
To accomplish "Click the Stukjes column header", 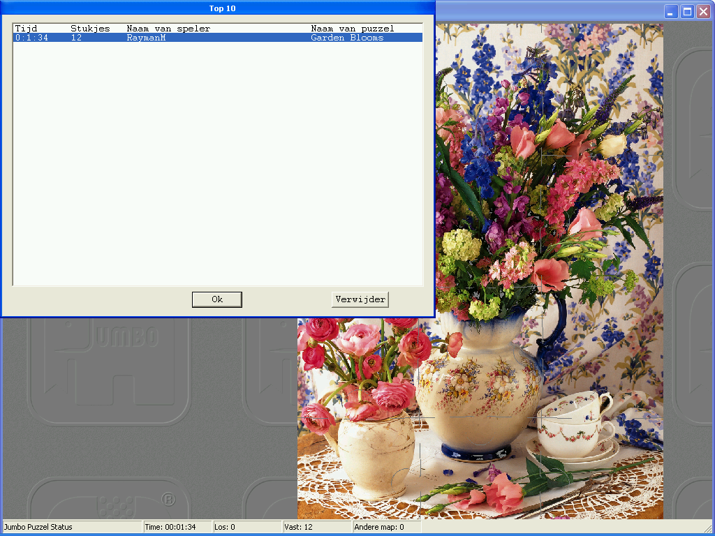I will click(x=90, y=28).
